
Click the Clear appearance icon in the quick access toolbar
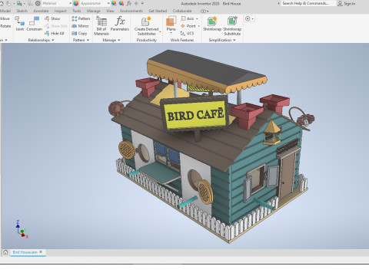point(121,3)
